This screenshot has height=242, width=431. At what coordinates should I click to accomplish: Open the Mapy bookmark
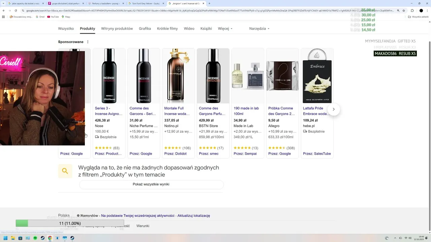tap(66, 16)
